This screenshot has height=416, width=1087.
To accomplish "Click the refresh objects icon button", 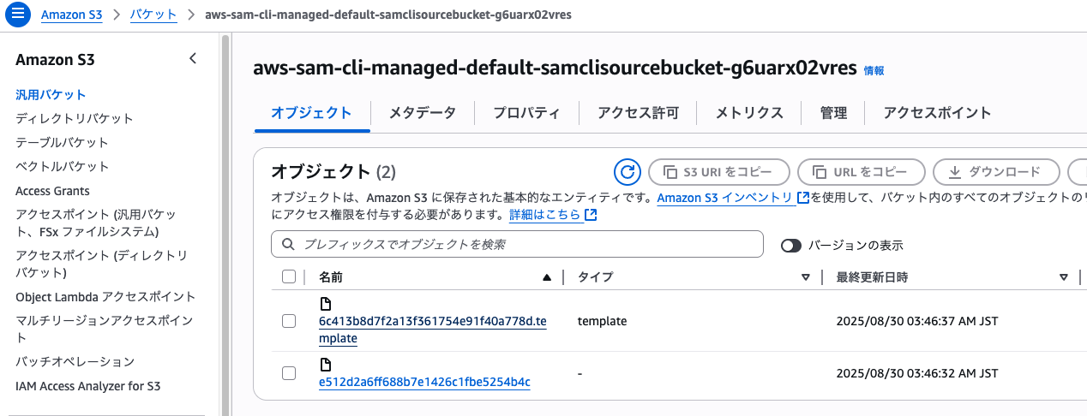I will (x=628, y=172).
